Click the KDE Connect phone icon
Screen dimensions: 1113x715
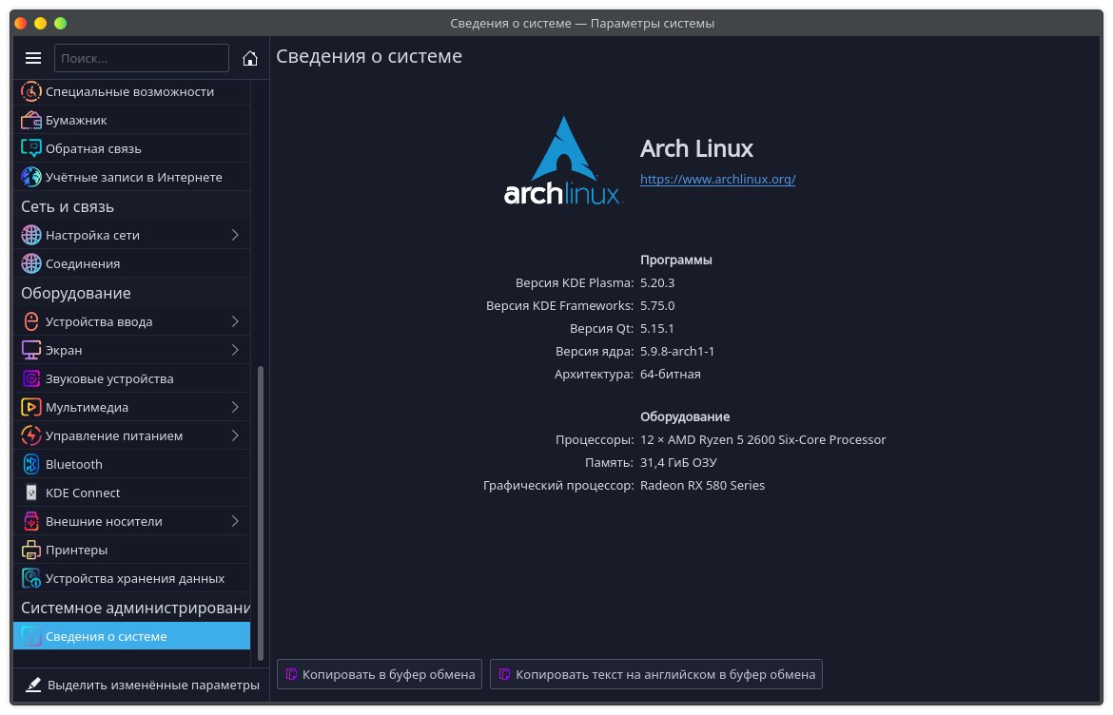pos(30,493)
